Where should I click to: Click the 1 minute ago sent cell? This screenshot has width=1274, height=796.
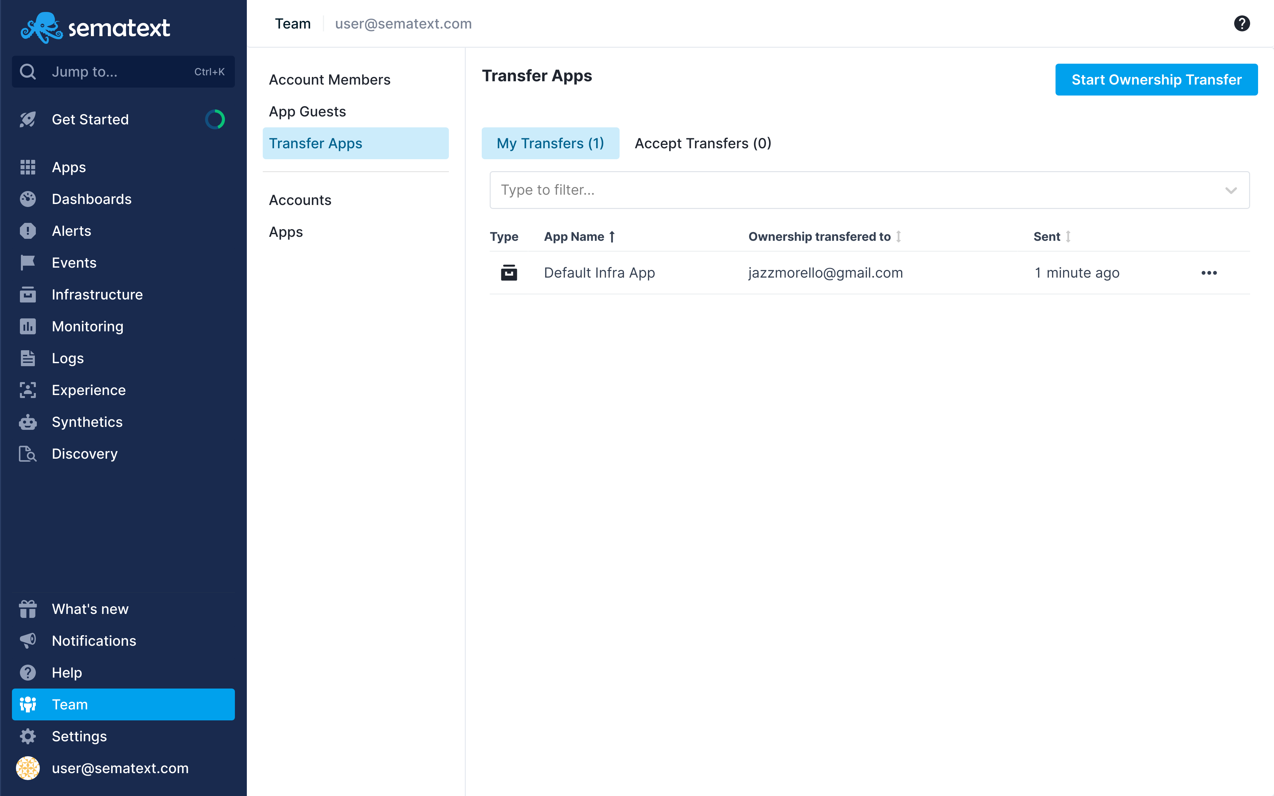click(1077, 273)
